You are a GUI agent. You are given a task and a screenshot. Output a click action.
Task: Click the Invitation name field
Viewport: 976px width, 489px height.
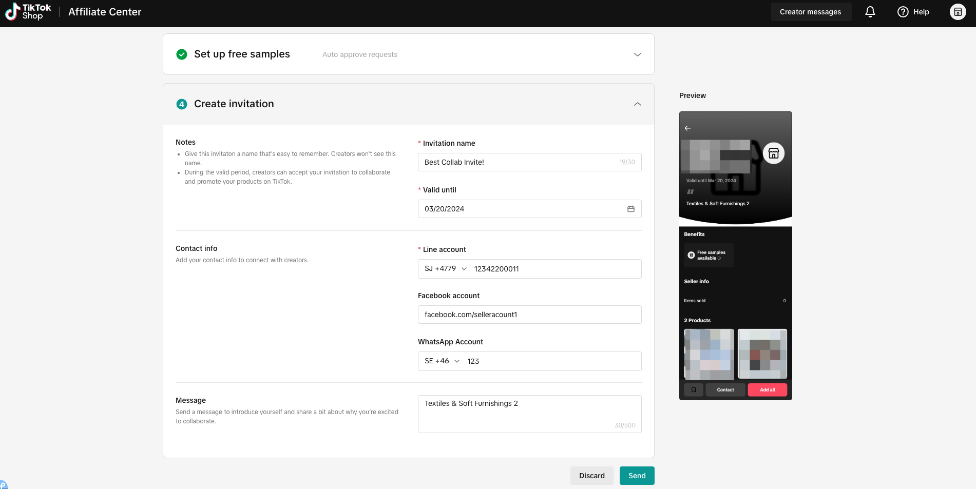(530, 162)
